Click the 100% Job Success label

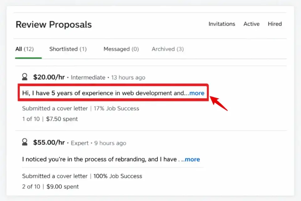point(118,176)
